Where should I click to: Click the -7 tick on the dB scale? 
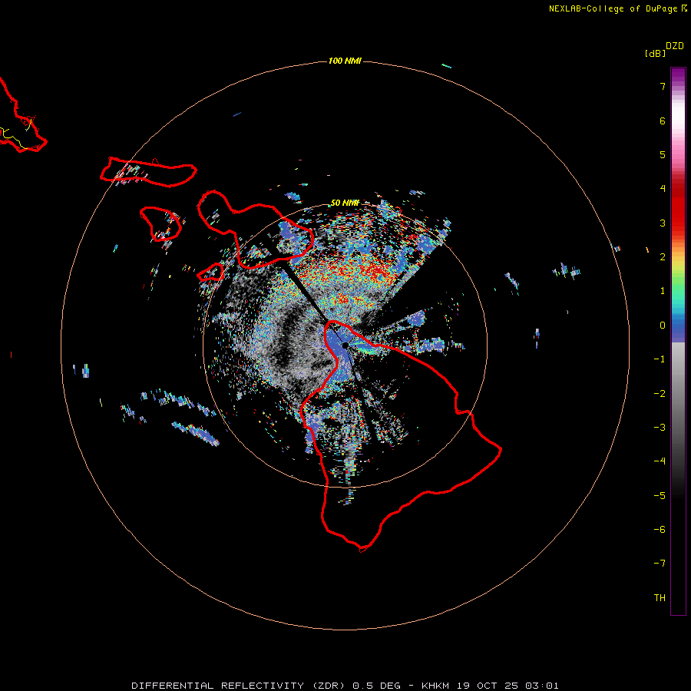click(660, 564)
